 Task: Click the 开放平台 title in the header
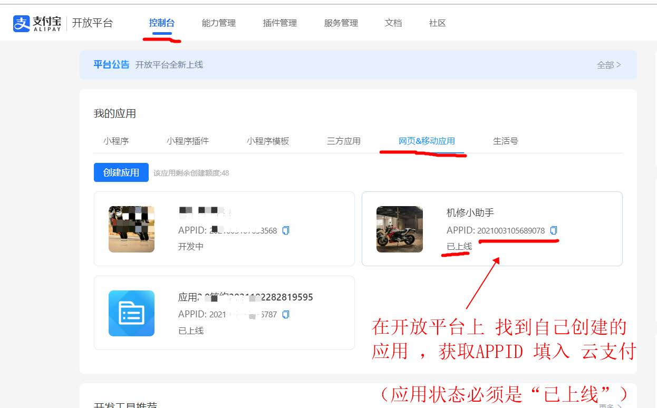coord(92,23)
